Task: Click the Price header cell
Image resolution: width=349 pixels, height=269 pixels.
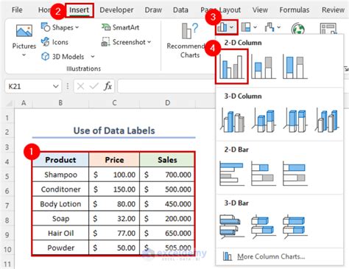Action: click(114, 160)
